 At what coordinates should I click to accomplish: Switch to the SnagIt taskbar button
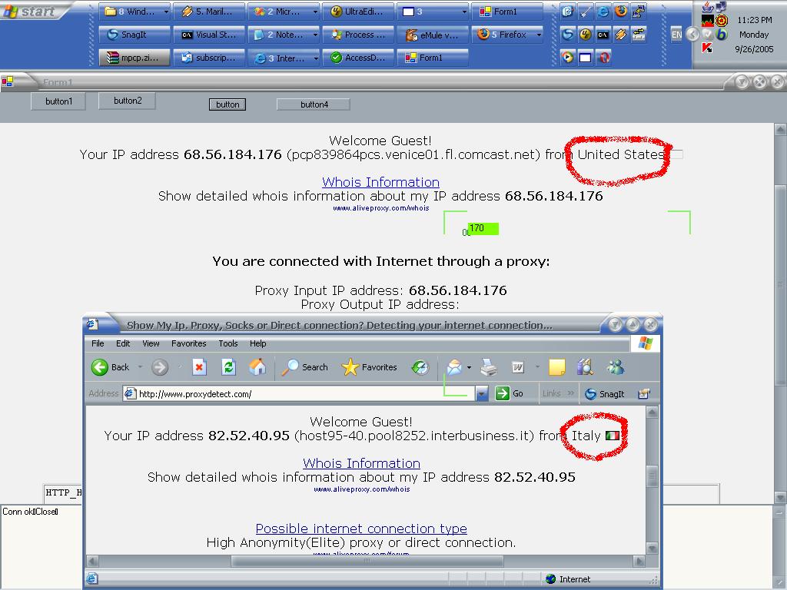pos(134,35)
